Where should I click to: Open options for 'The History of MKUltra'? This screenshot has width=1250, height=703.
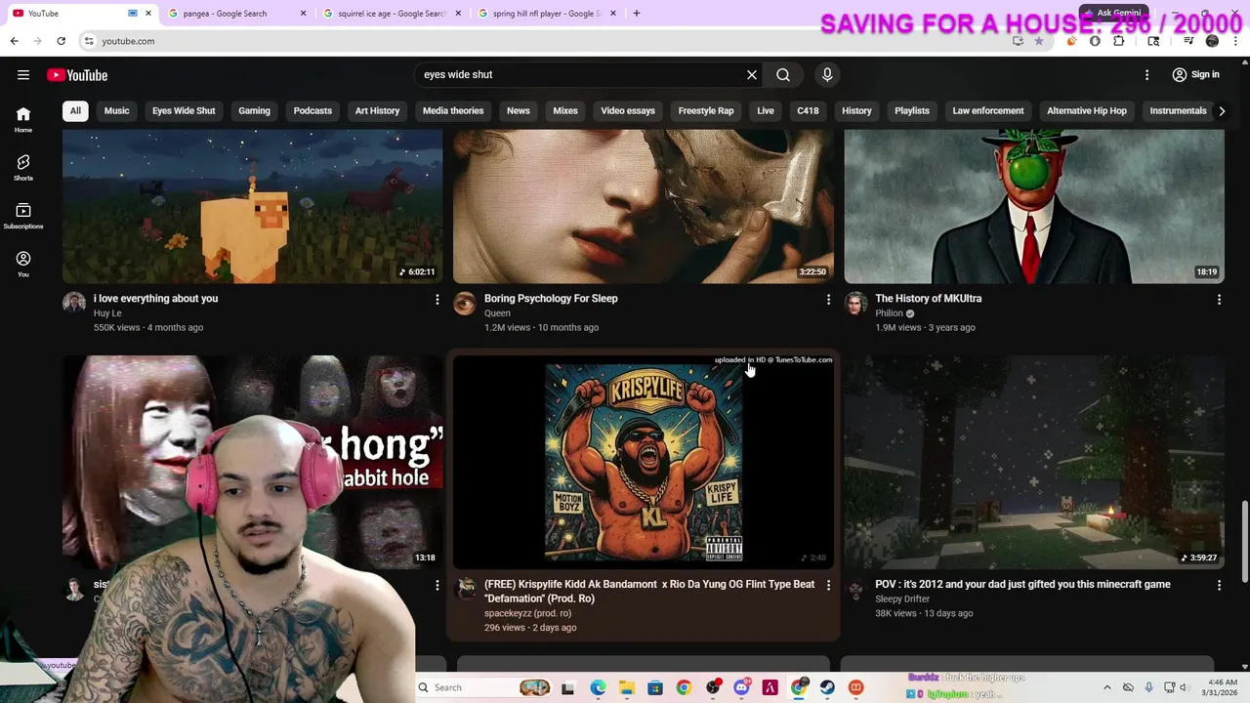point(1219,299)
